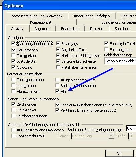The width and height of the screenshot is (136, 157).
Task: Toggle the Startaufgabenbereich checkbox
Action: 13,43
